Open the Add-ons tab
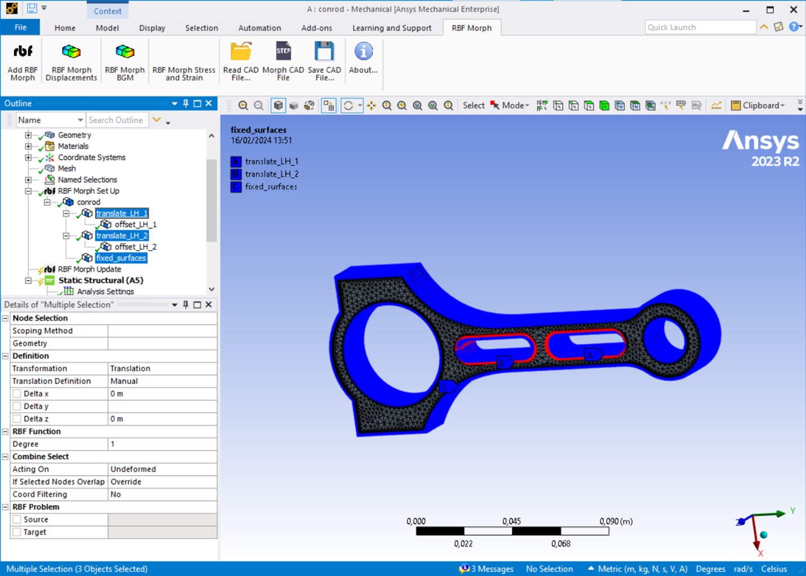 (x=317, y=28)
